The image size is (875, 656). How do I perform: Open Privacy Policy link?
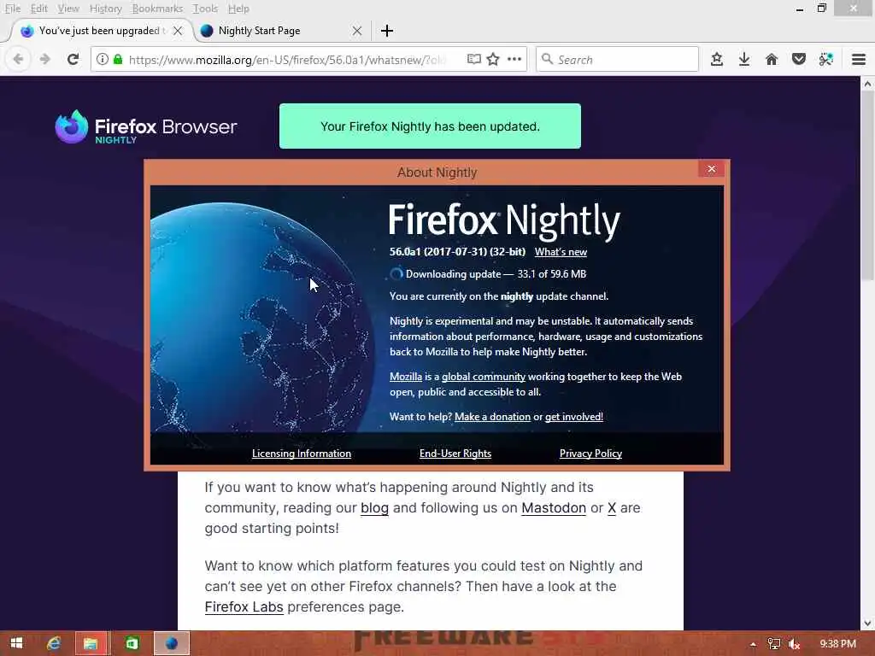pyautogui.click(x=590, y=454)
